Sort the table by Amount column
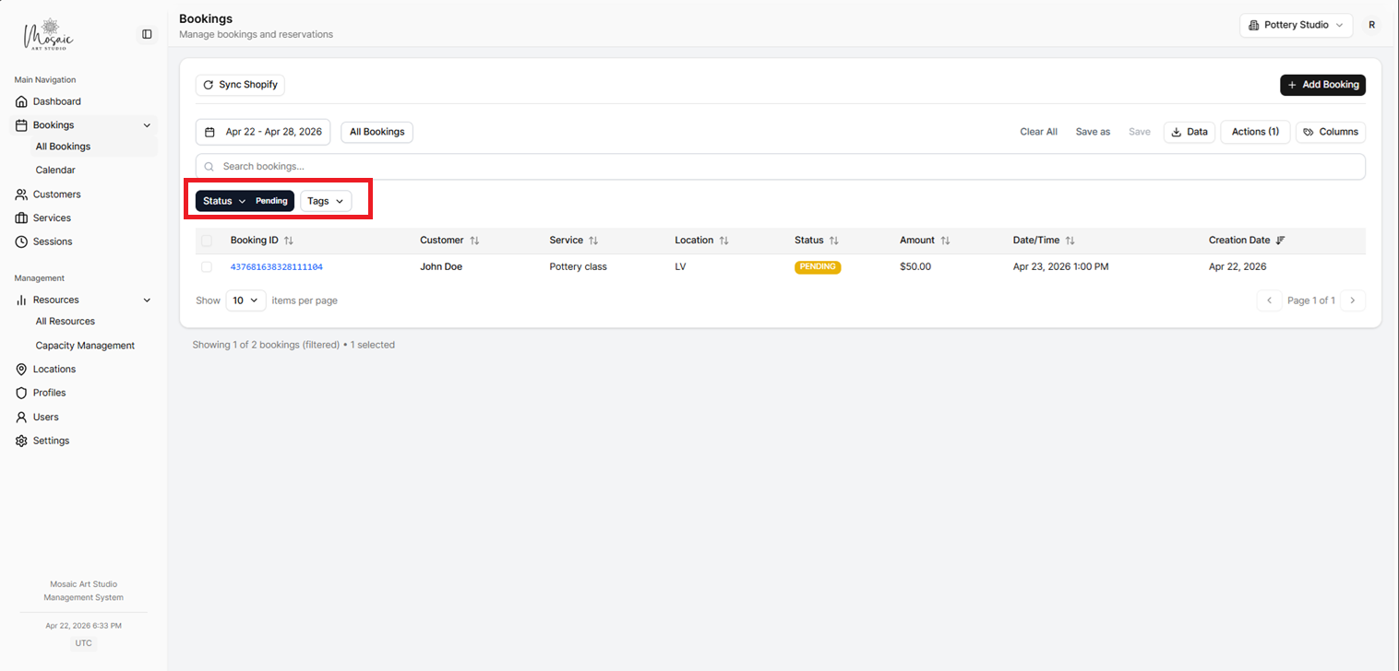 924,240
